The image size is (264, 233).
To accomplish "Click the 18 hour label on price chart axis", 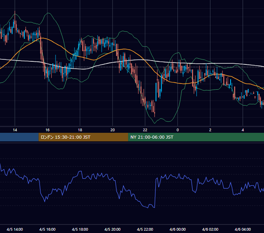I will (x=80, y=130).
